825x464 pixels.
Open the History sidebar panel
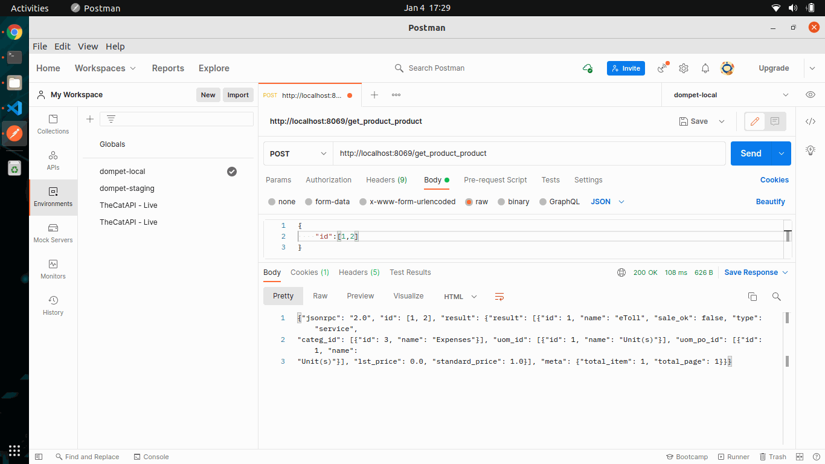53,306
